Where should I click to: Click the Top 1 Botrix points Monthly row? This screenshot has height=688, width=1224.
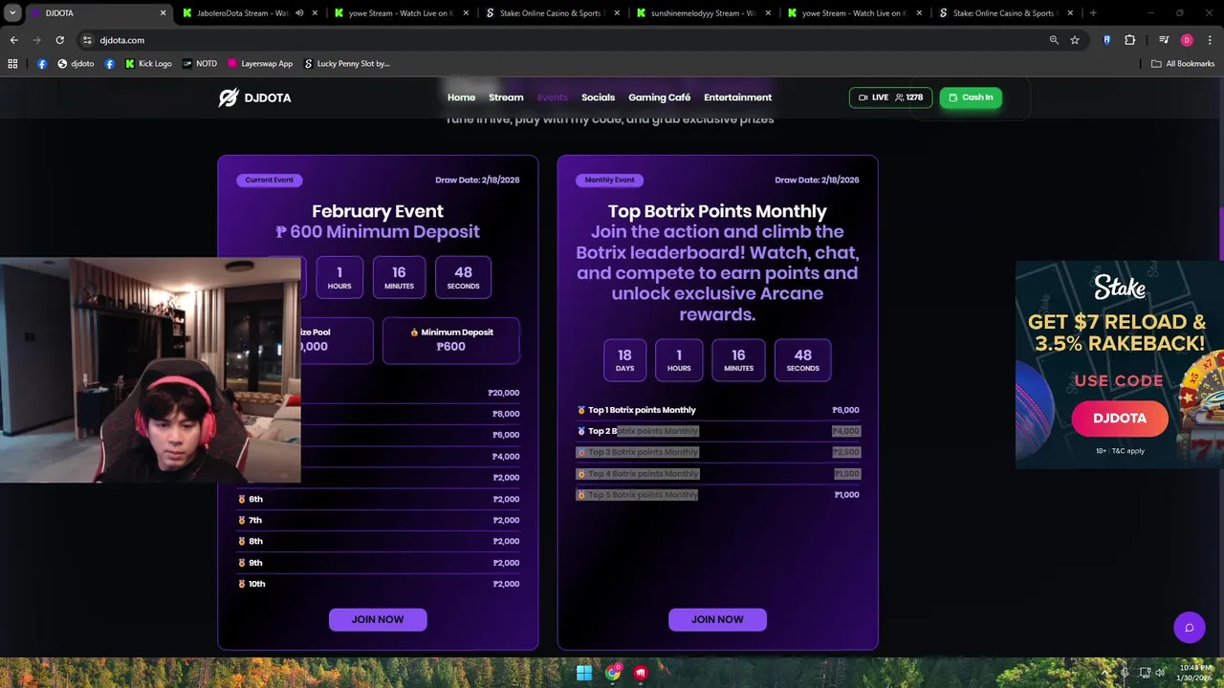[718, 410]
